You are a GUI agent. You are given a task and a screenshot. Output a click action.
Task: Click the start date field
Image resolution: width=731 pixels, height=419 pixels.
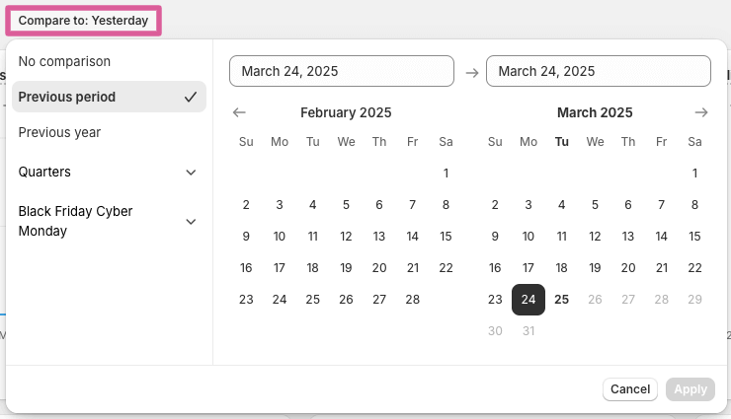(341, 71)
